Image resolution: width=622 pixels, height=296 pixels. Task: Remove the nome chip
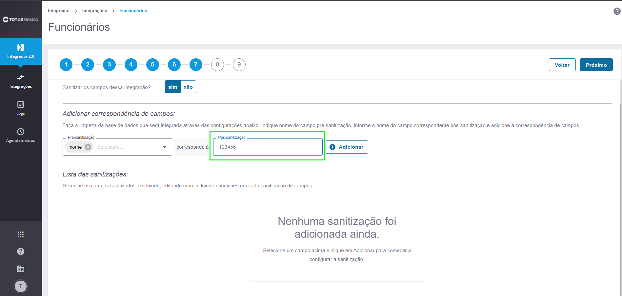(x=88, y=147)
